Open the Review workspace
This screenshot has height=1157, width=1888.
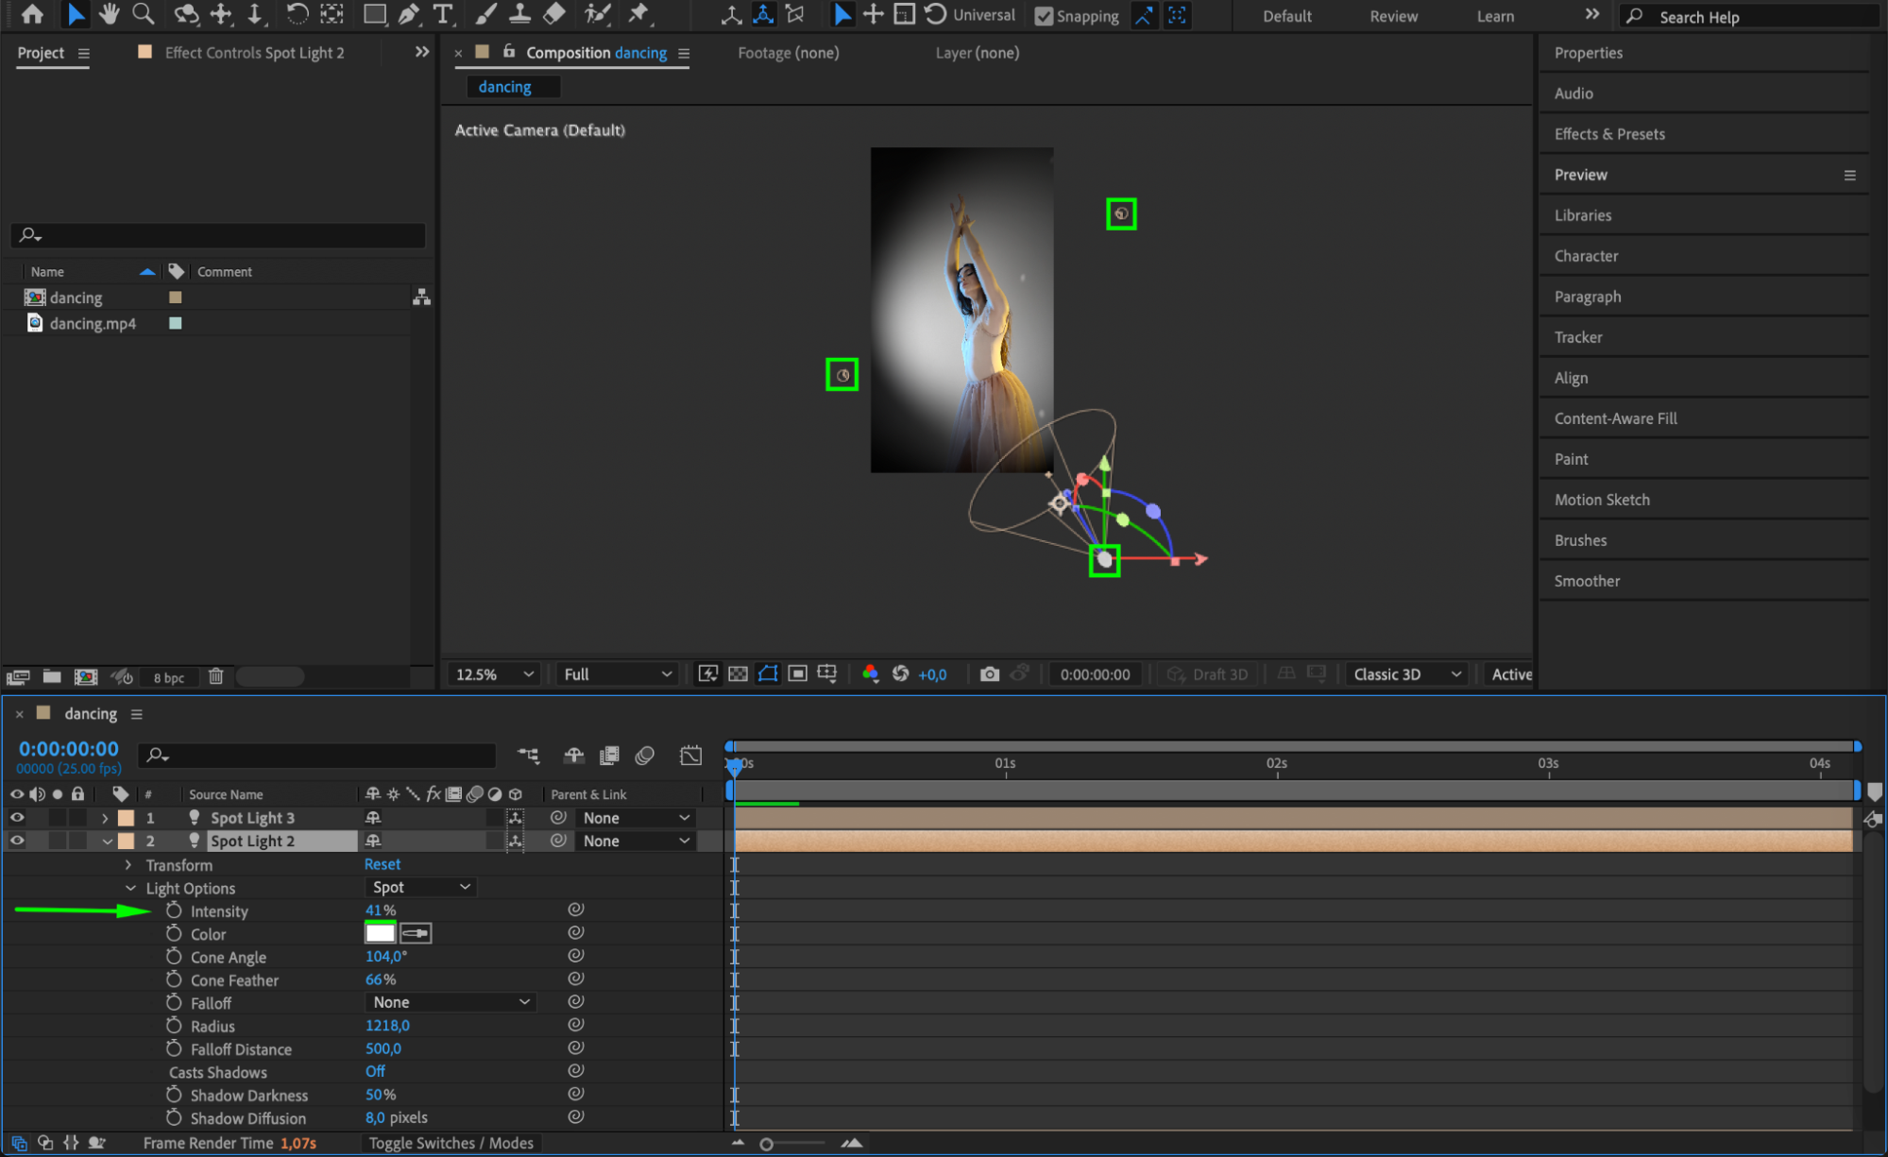click(1393, 16)
